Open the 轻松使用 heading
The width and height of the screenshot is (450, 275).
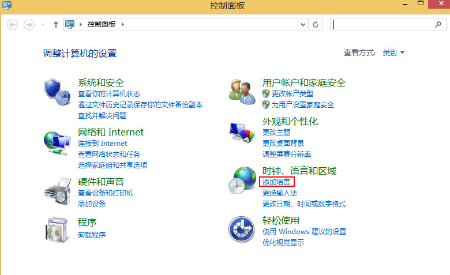pos(281,220)
